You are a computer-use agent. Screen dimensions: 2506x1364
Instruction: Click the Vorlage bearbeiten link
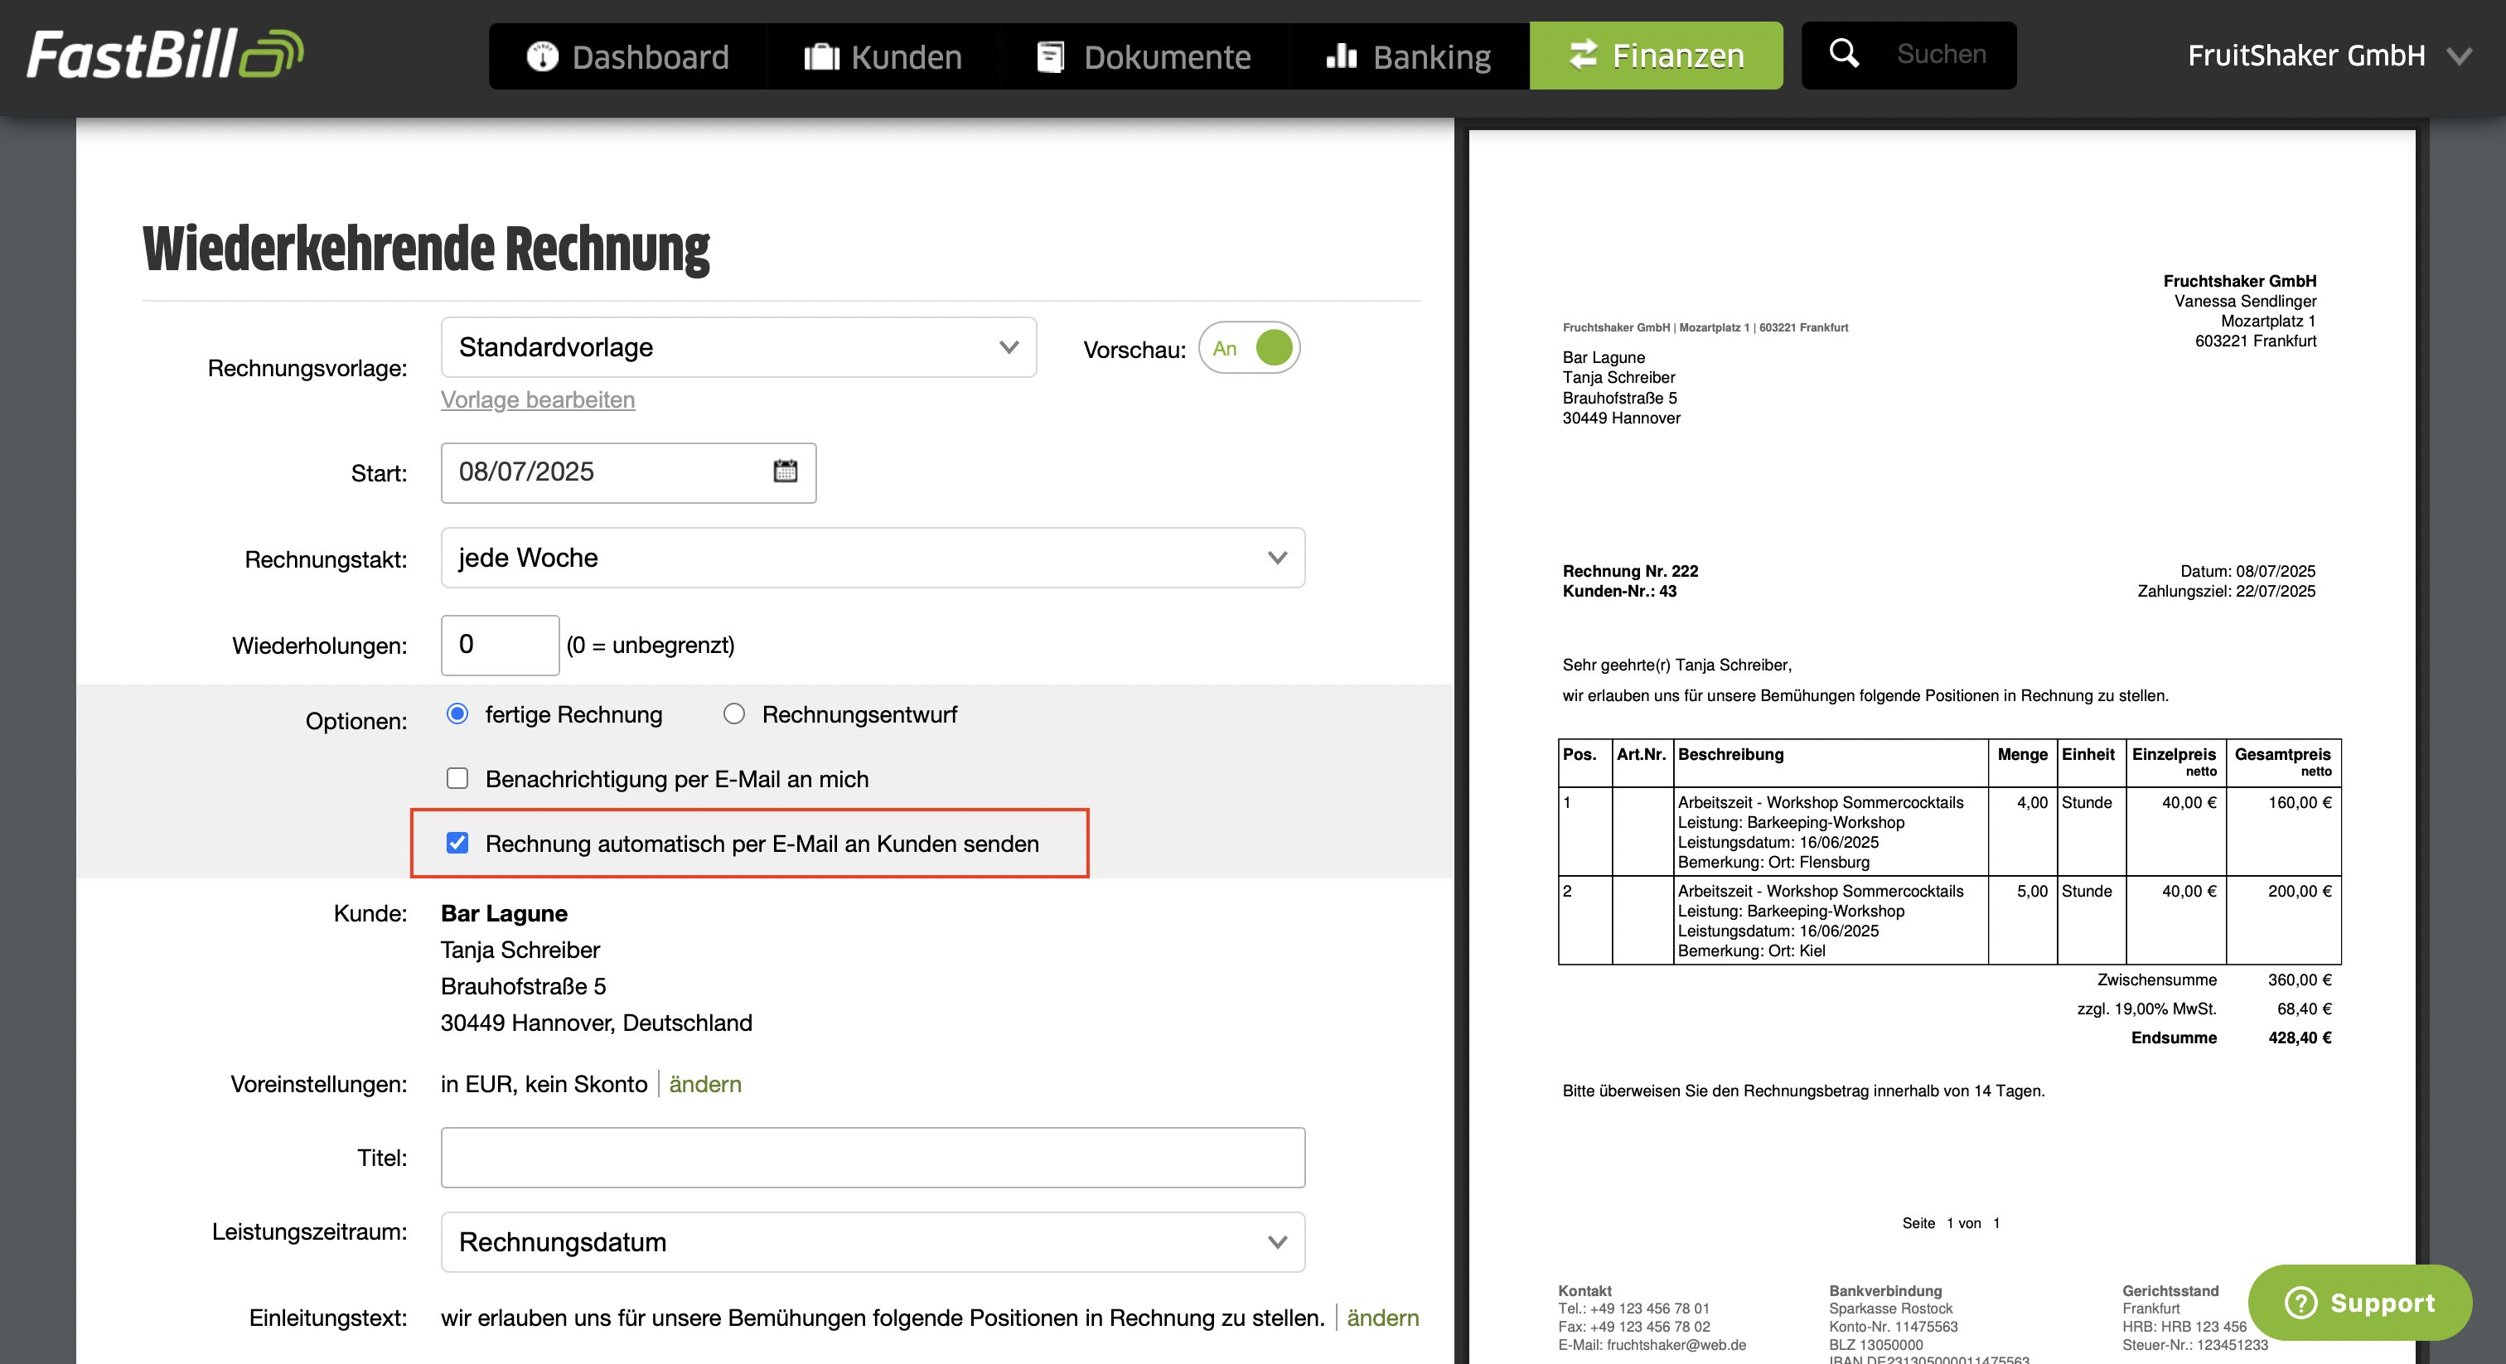538,400
